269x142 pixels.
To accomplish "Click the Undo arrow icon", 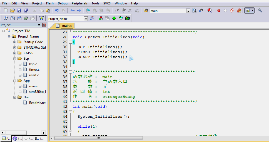I will click(x=57, y=10).
